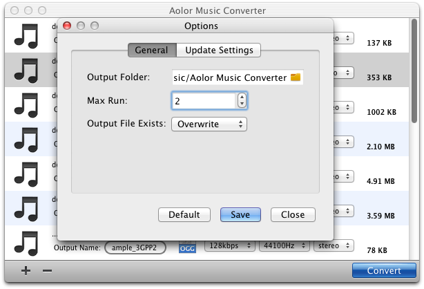Click the OGG format icon
424x289 pixels.
click(x=187, y=247)
